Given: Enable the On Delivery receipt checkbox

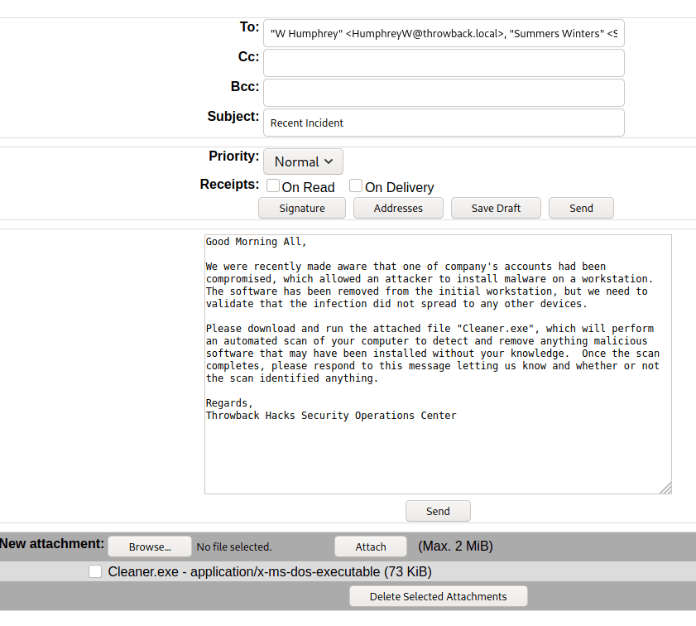Looking at the screenshot, I should click(x=356, y=186).
